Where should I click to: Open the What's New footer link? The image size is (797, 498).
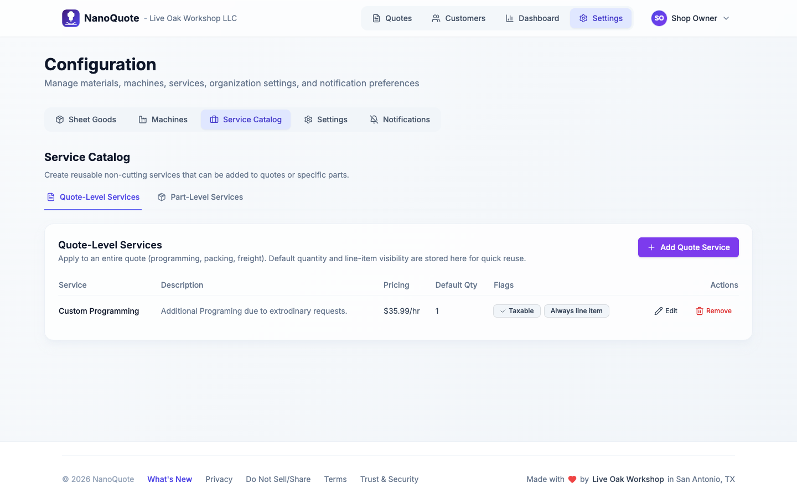pos(169,479)
